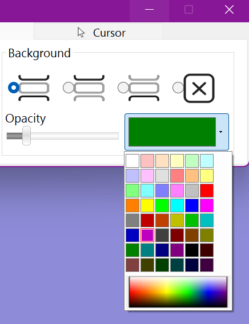Pick the pale green swatch in top row
This screenshot has height=324, width=249.
point(192,161)
